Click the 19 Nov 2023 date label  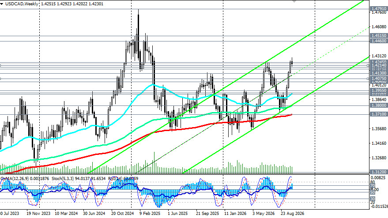[x=38, y=213]
